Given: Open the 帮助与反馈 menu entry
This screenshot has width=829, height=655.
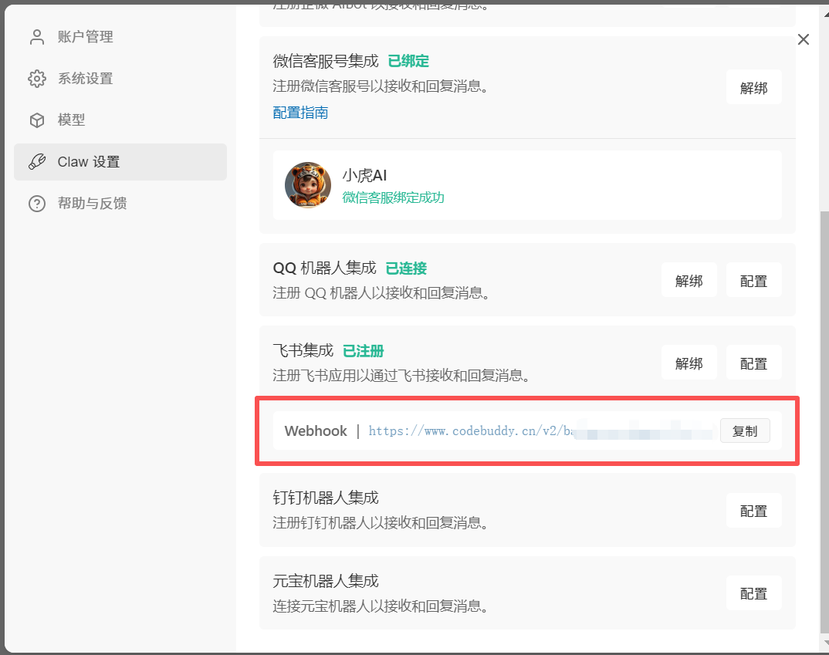Looking at the screenshot, I should (91, 204).
